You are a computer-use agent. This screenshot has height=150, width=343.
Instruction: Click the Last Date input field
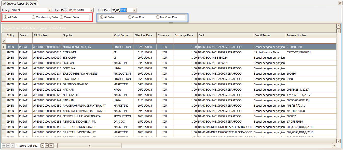tap(122, 10)
